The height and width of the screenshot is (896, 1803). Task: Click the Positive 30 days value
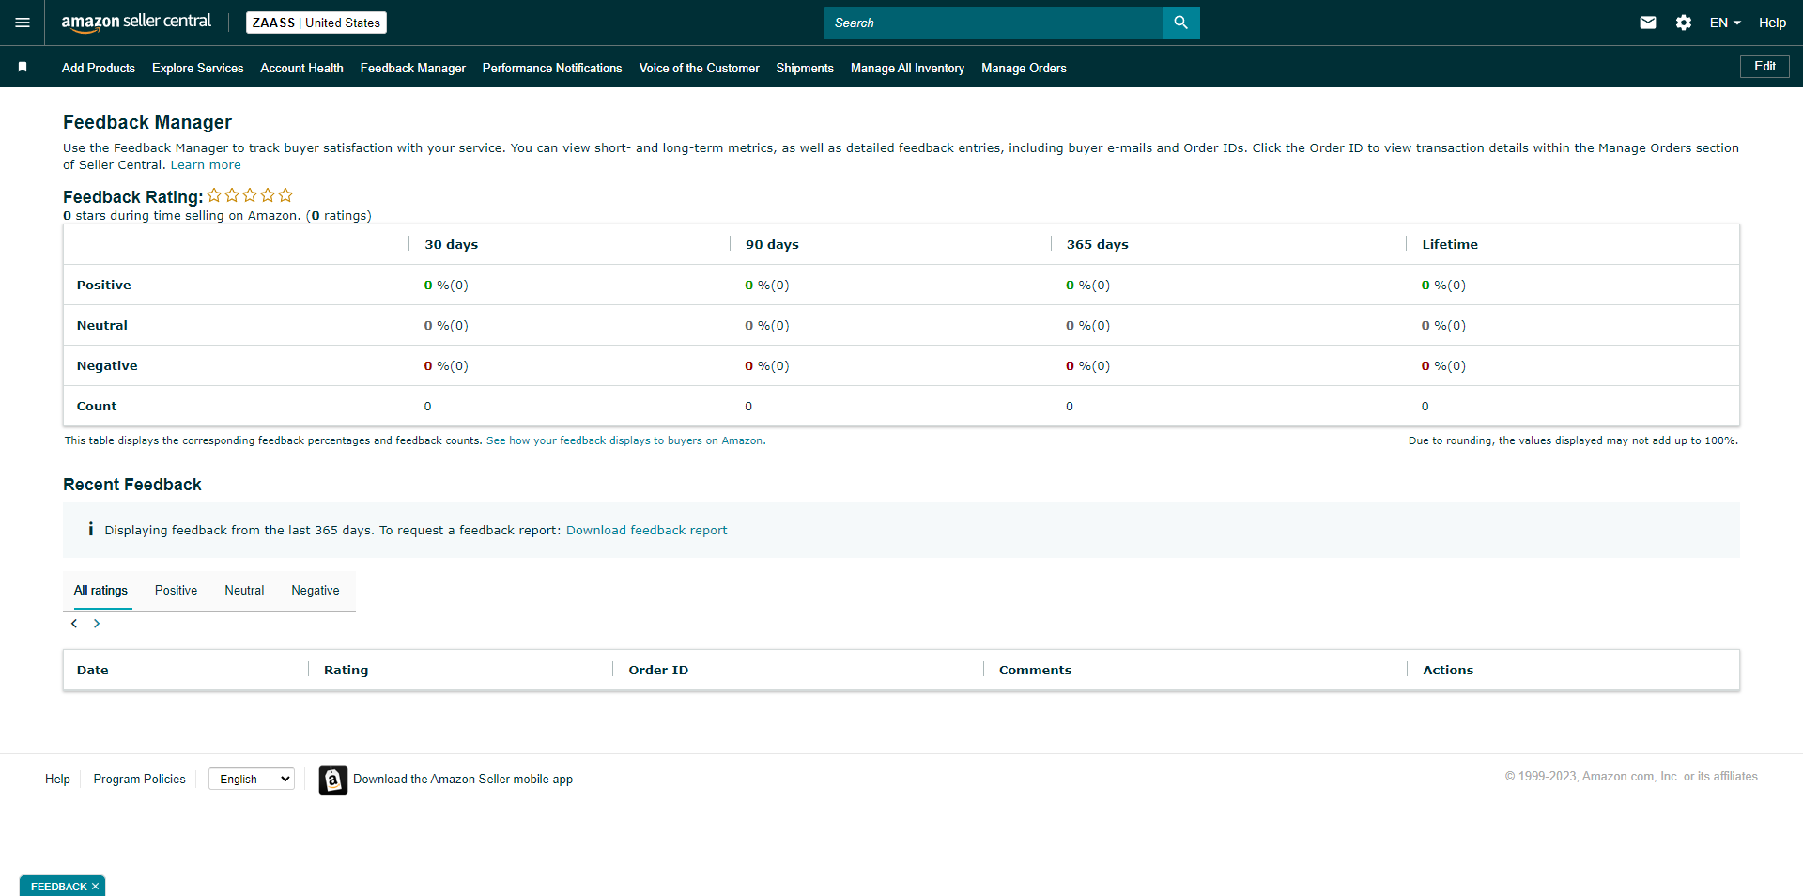point(446,285)
